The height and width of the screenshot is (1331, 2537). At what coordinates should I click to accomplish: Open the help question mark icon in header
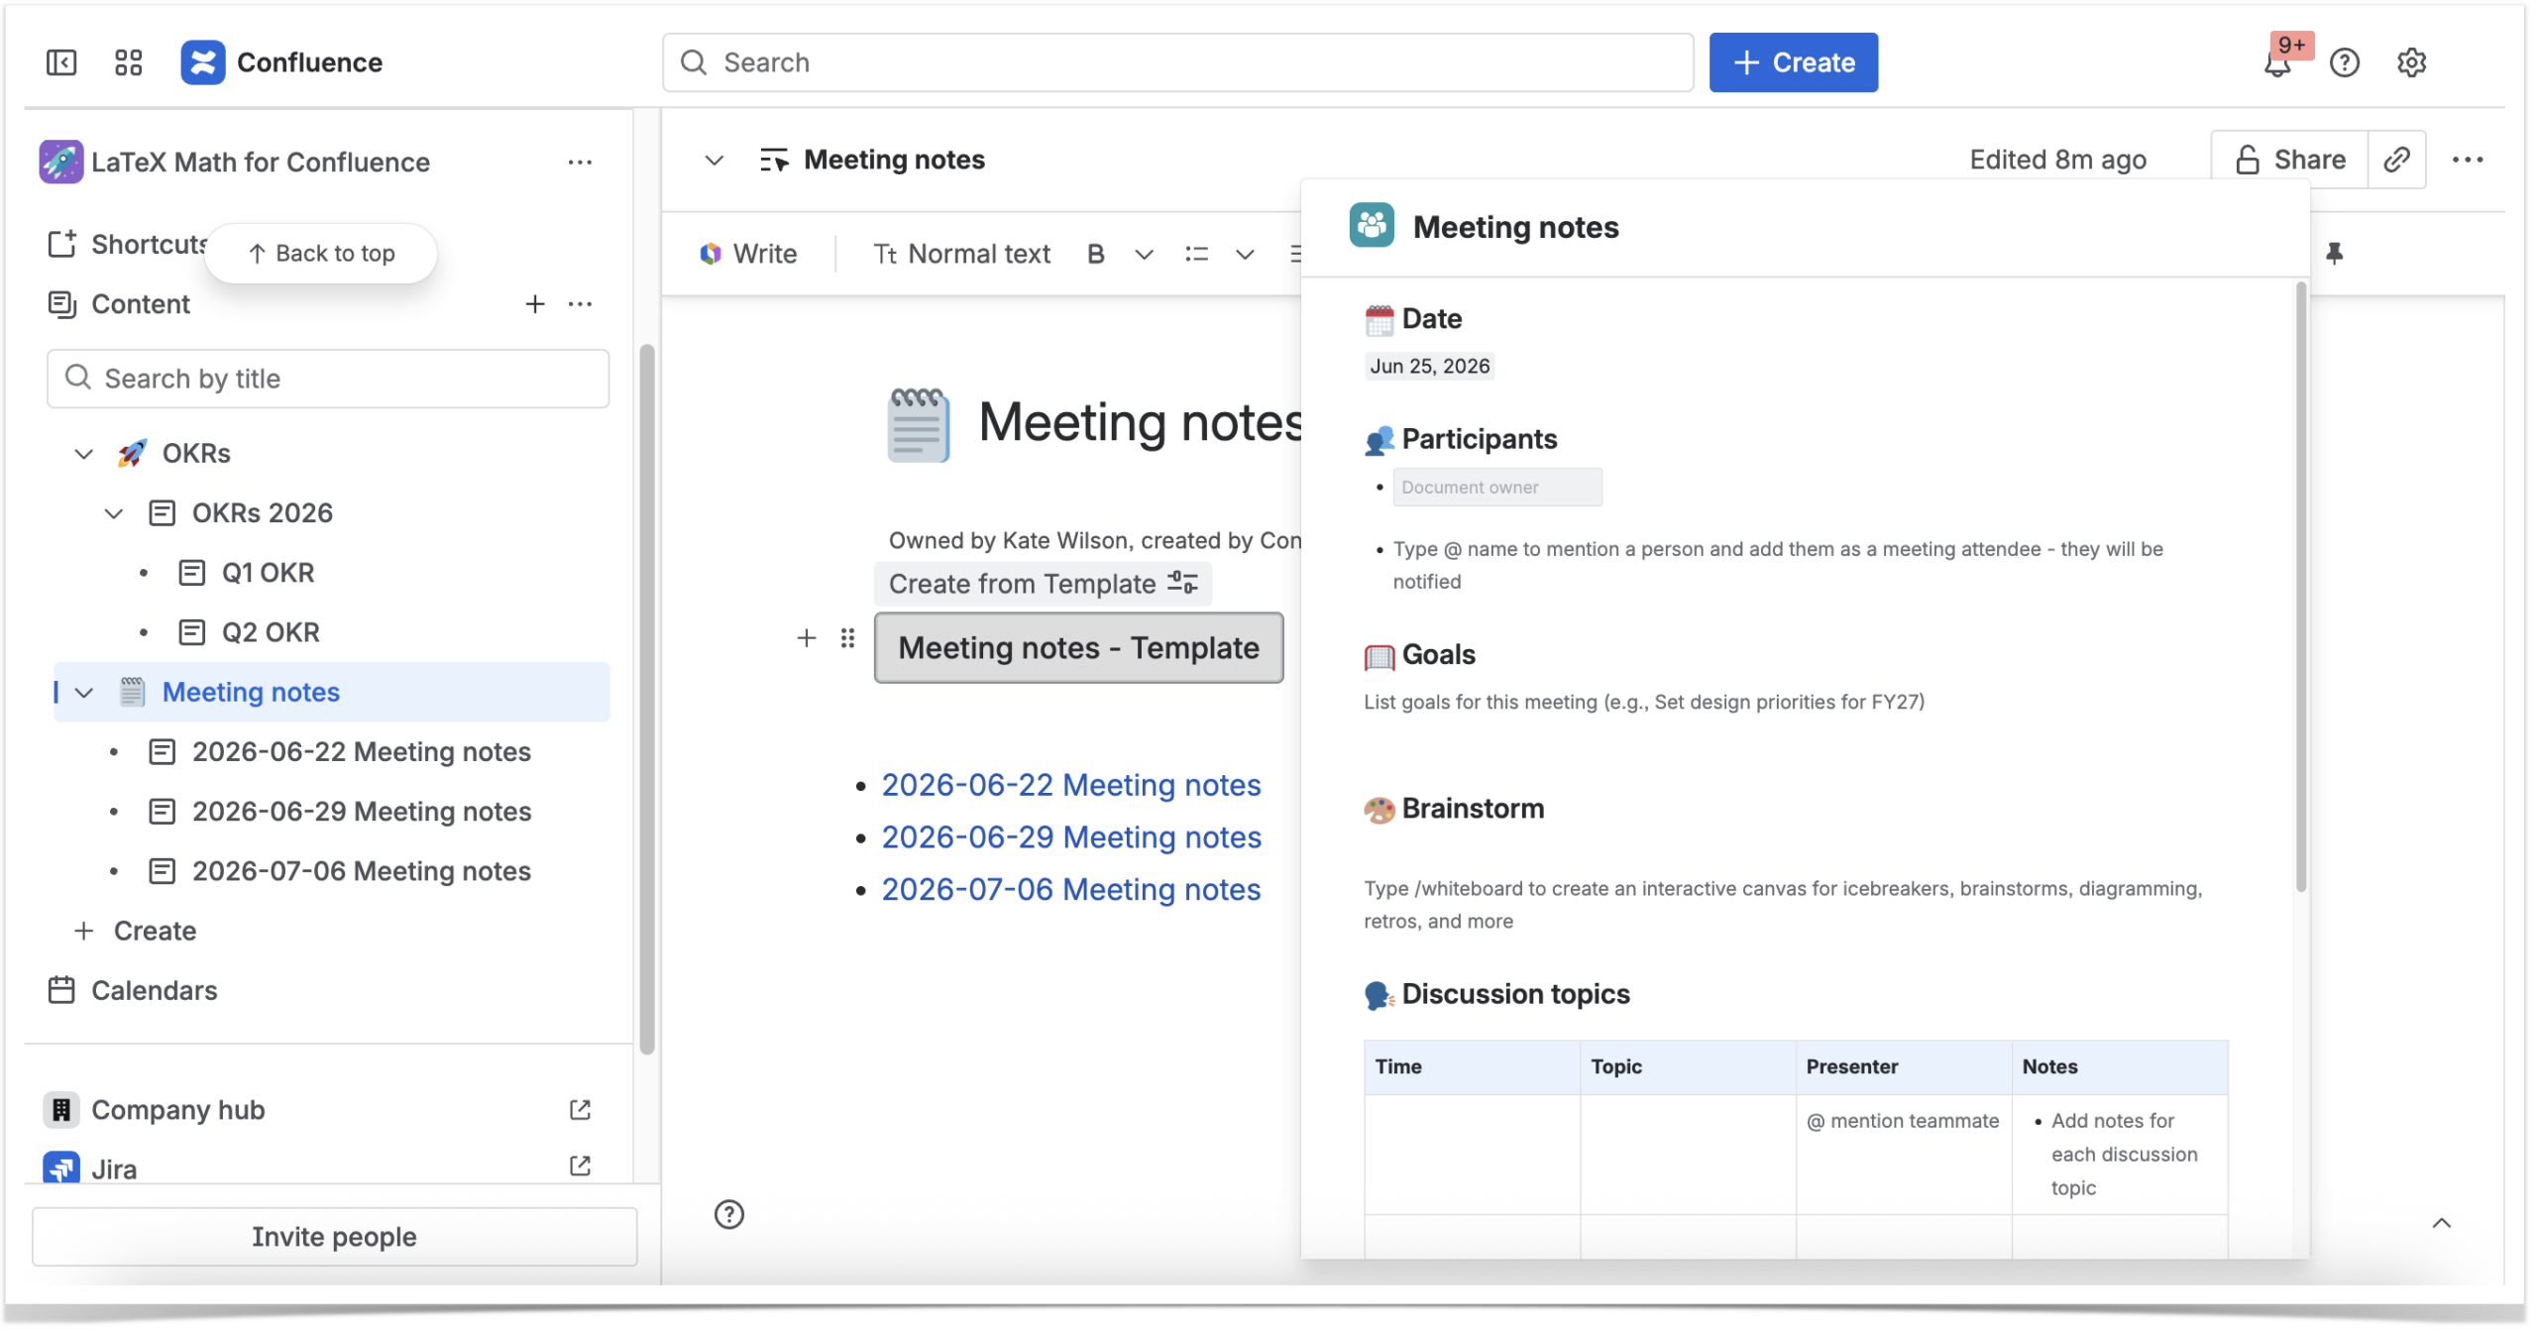pyautogui.click(x=2345, y=62)
